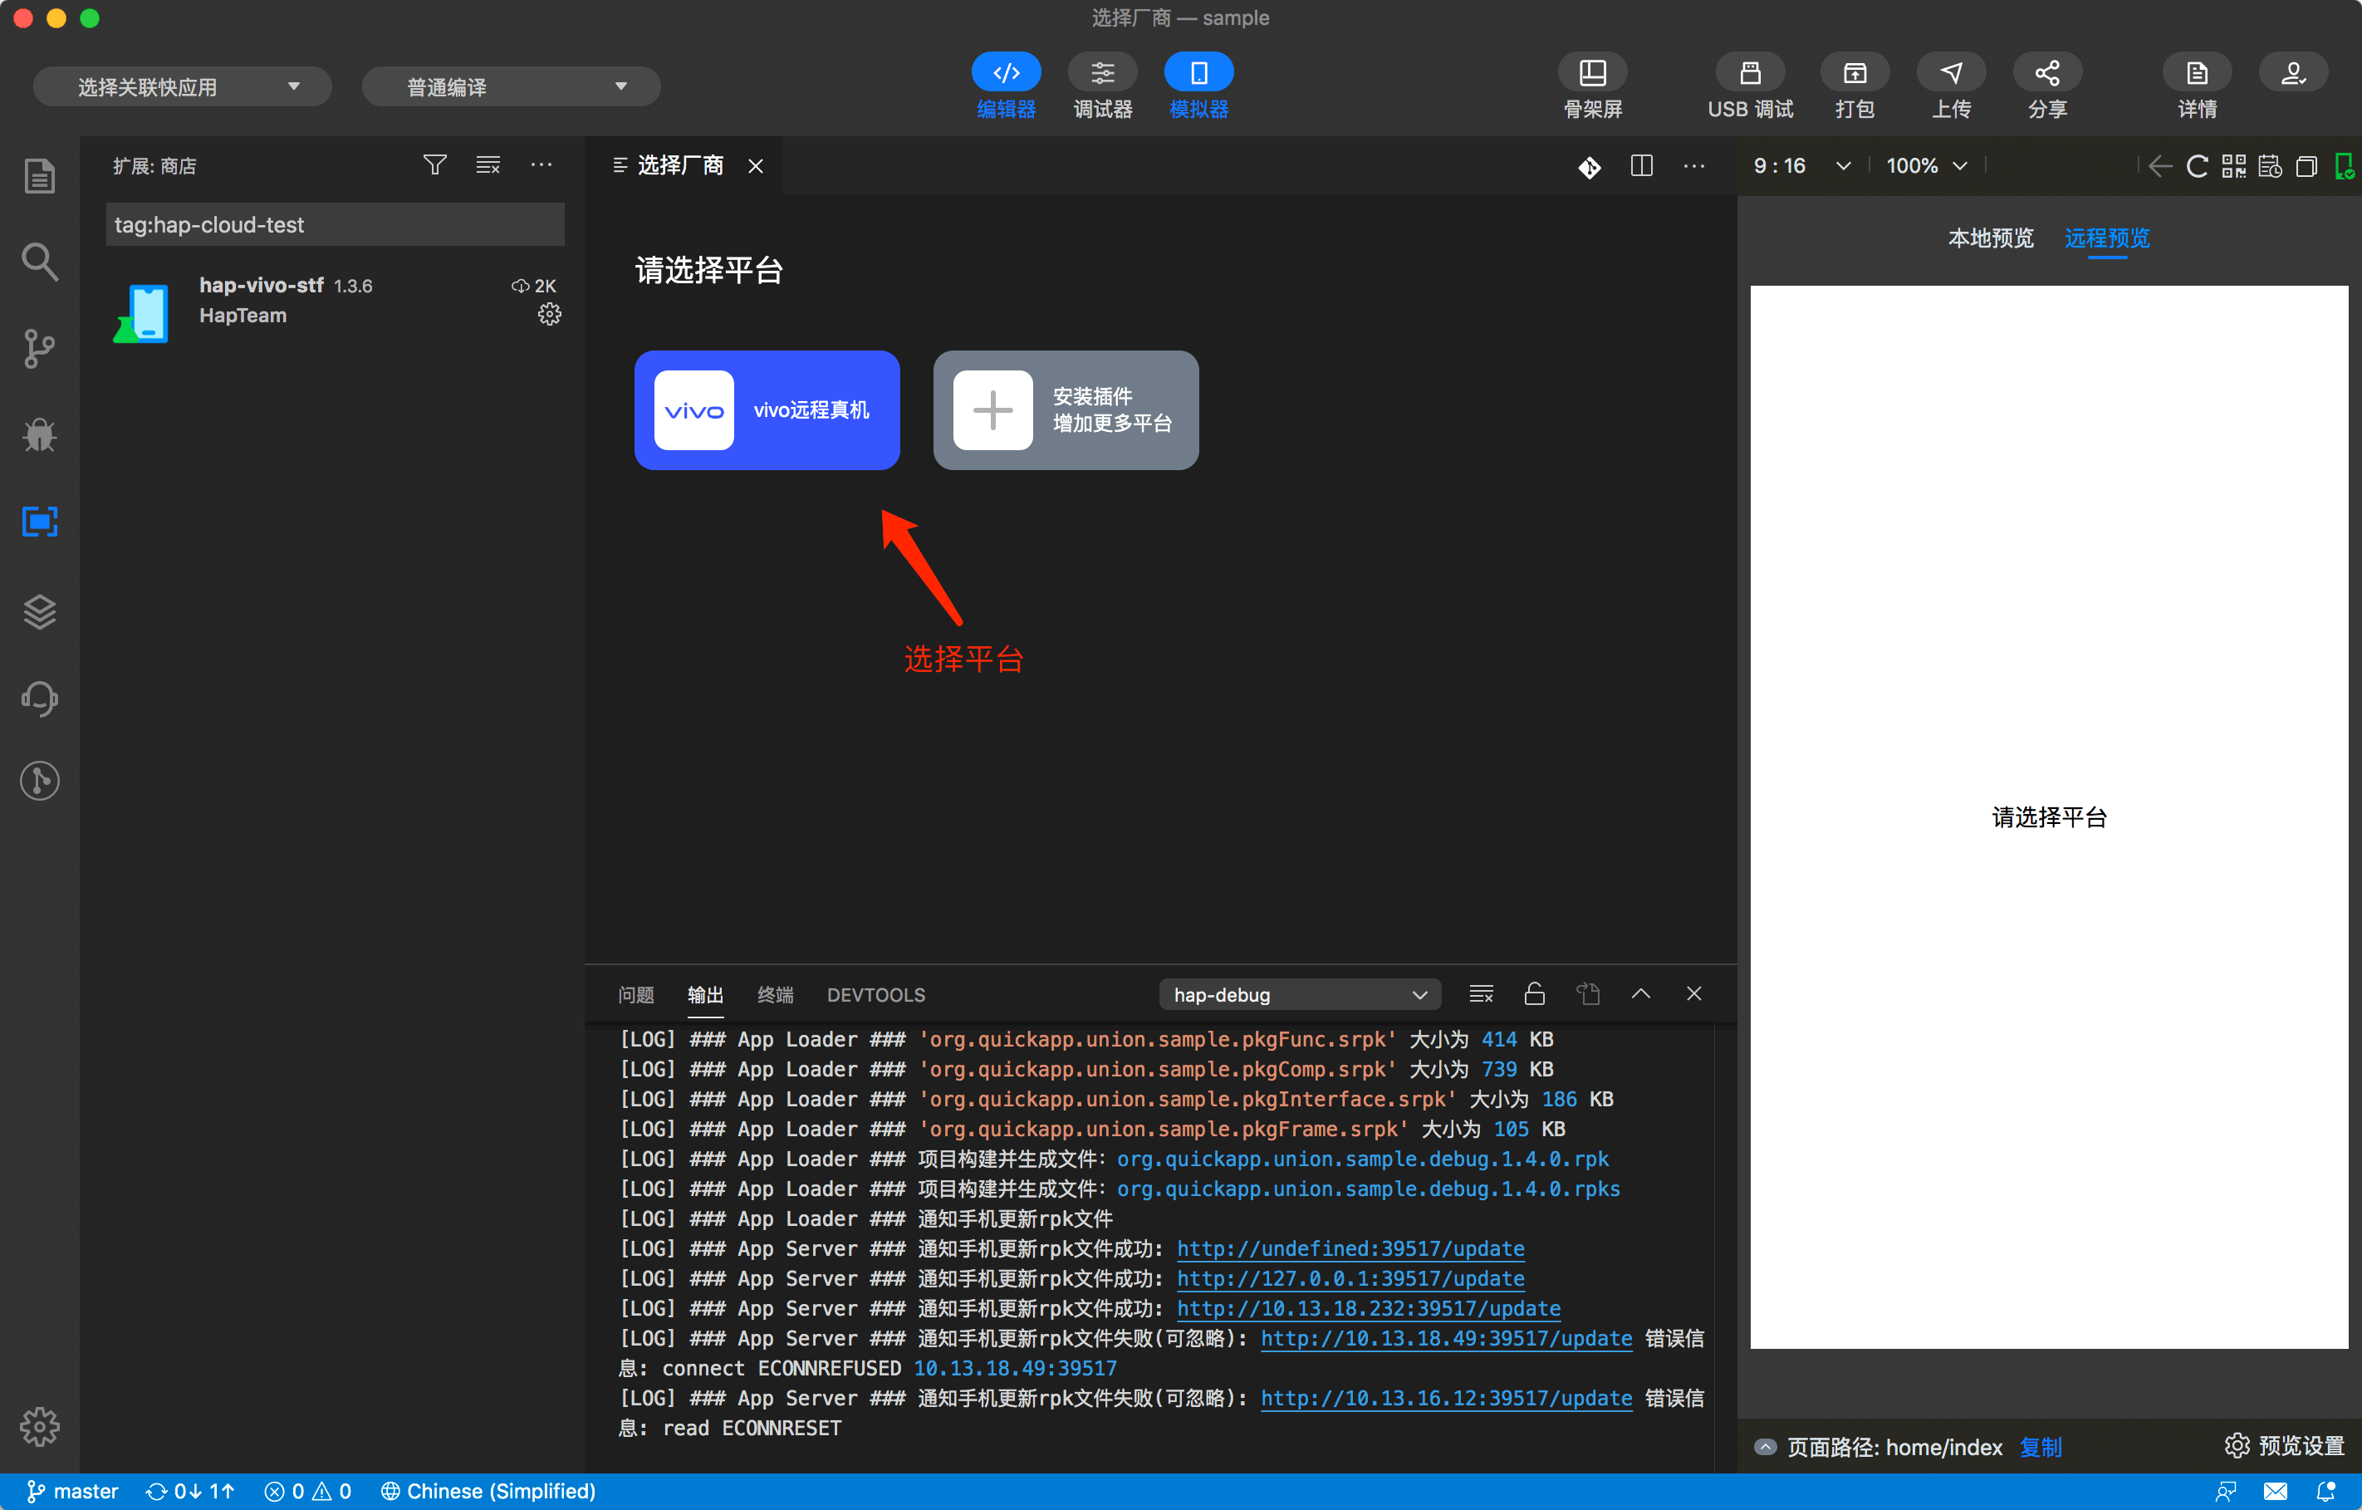Click the Search magnifier in activity bar

[x=39, y=262]
